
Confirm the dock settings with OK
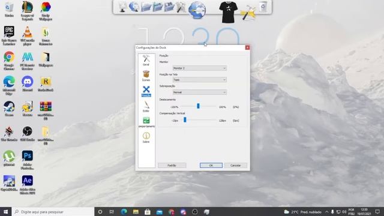tap(211, 166)
